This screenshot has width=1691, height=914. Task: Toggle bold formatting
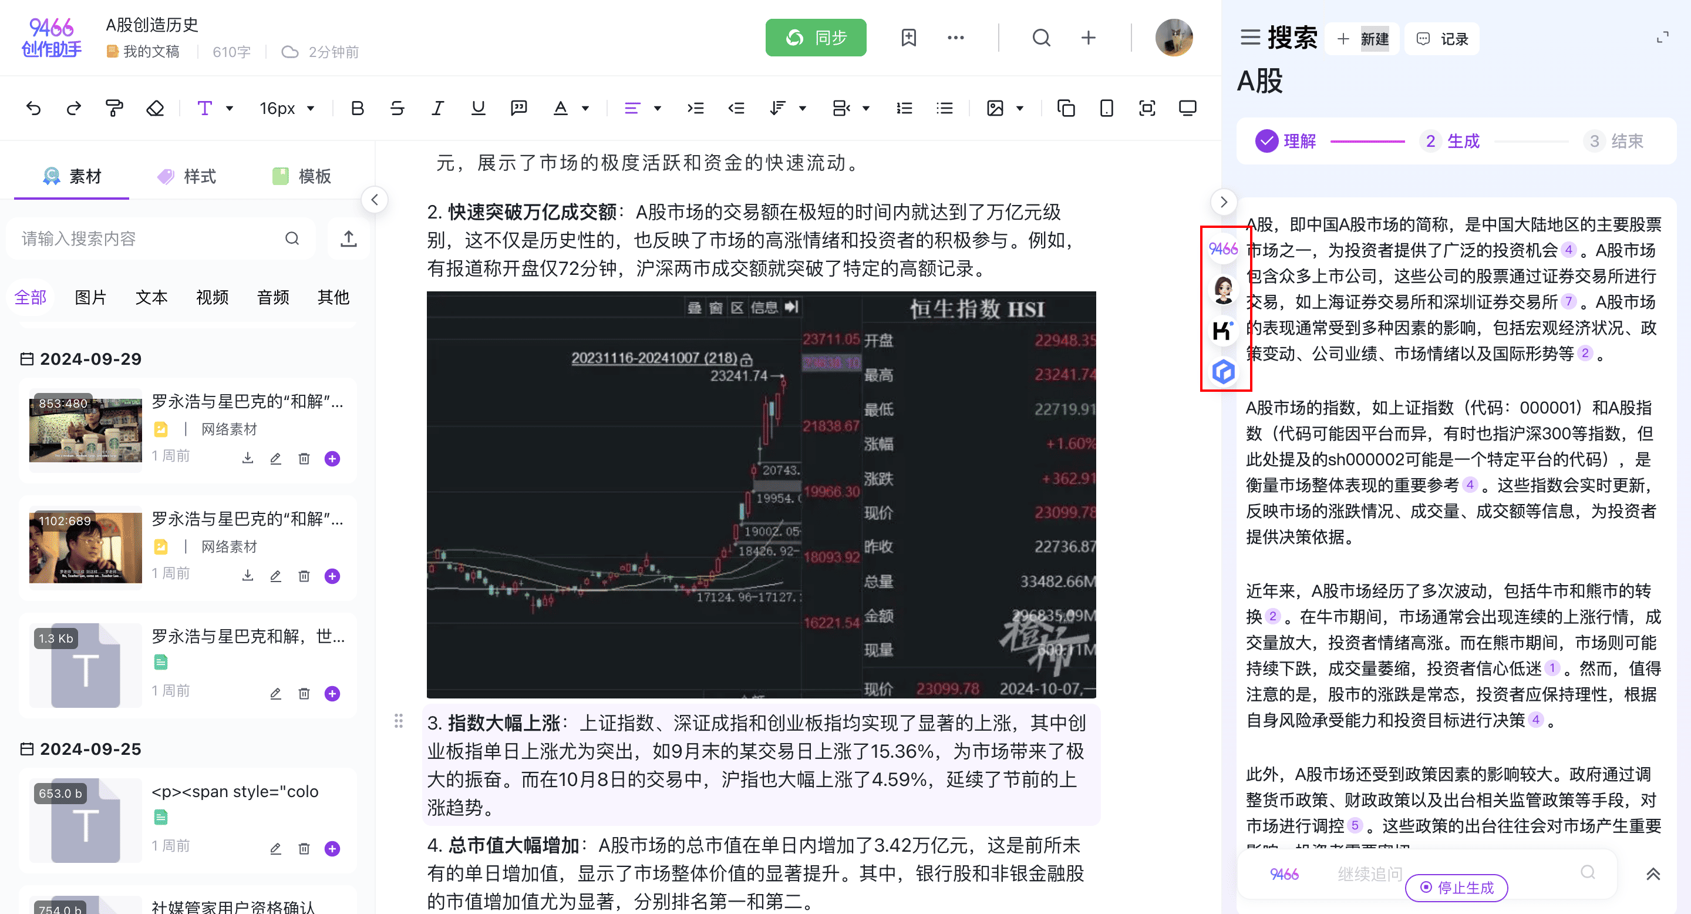357,108
